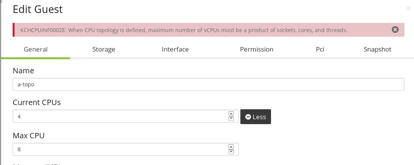Select the Permission tab
The height and width of the screenshot is (165, 414).
(256, 49)
